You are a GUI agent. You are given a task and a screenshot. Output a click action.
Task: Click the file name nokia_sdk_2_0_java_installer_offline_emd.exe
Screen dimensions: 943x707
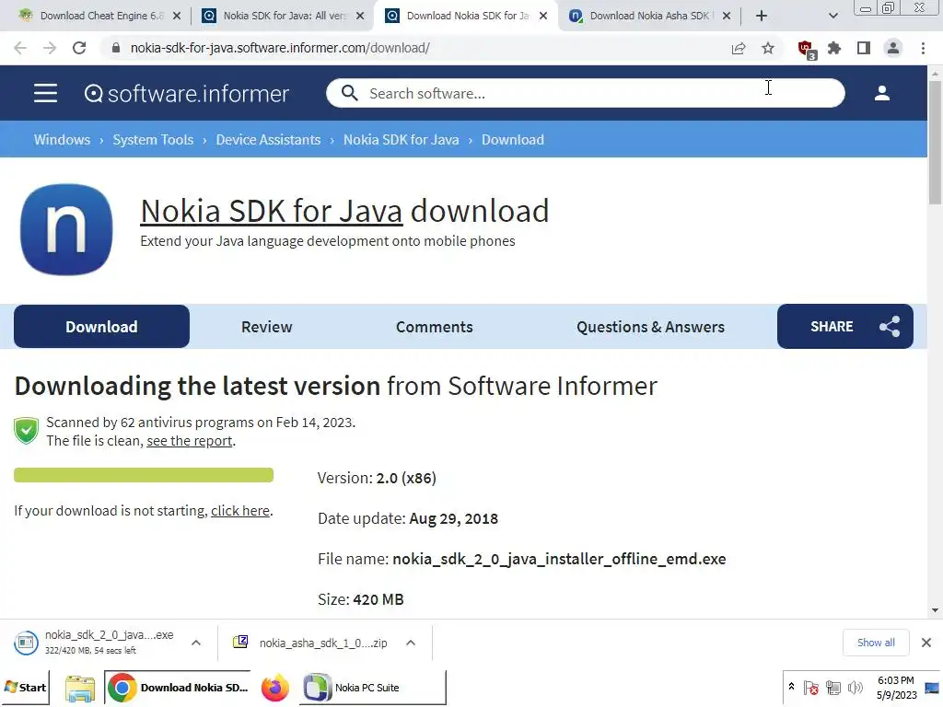[559, 559]
